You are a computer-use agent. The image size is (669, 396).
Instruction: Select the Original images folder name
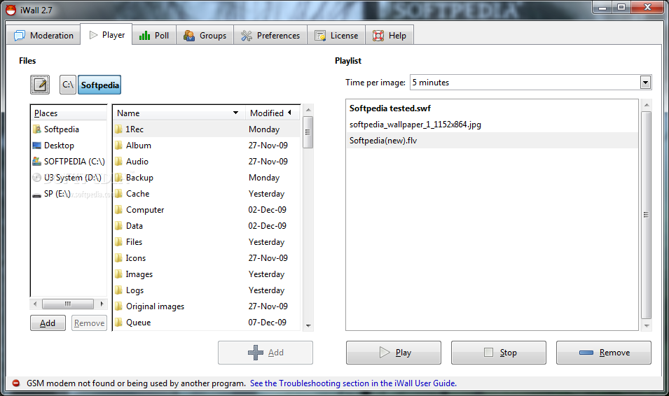pyautogui.click(x=155, y=306)
